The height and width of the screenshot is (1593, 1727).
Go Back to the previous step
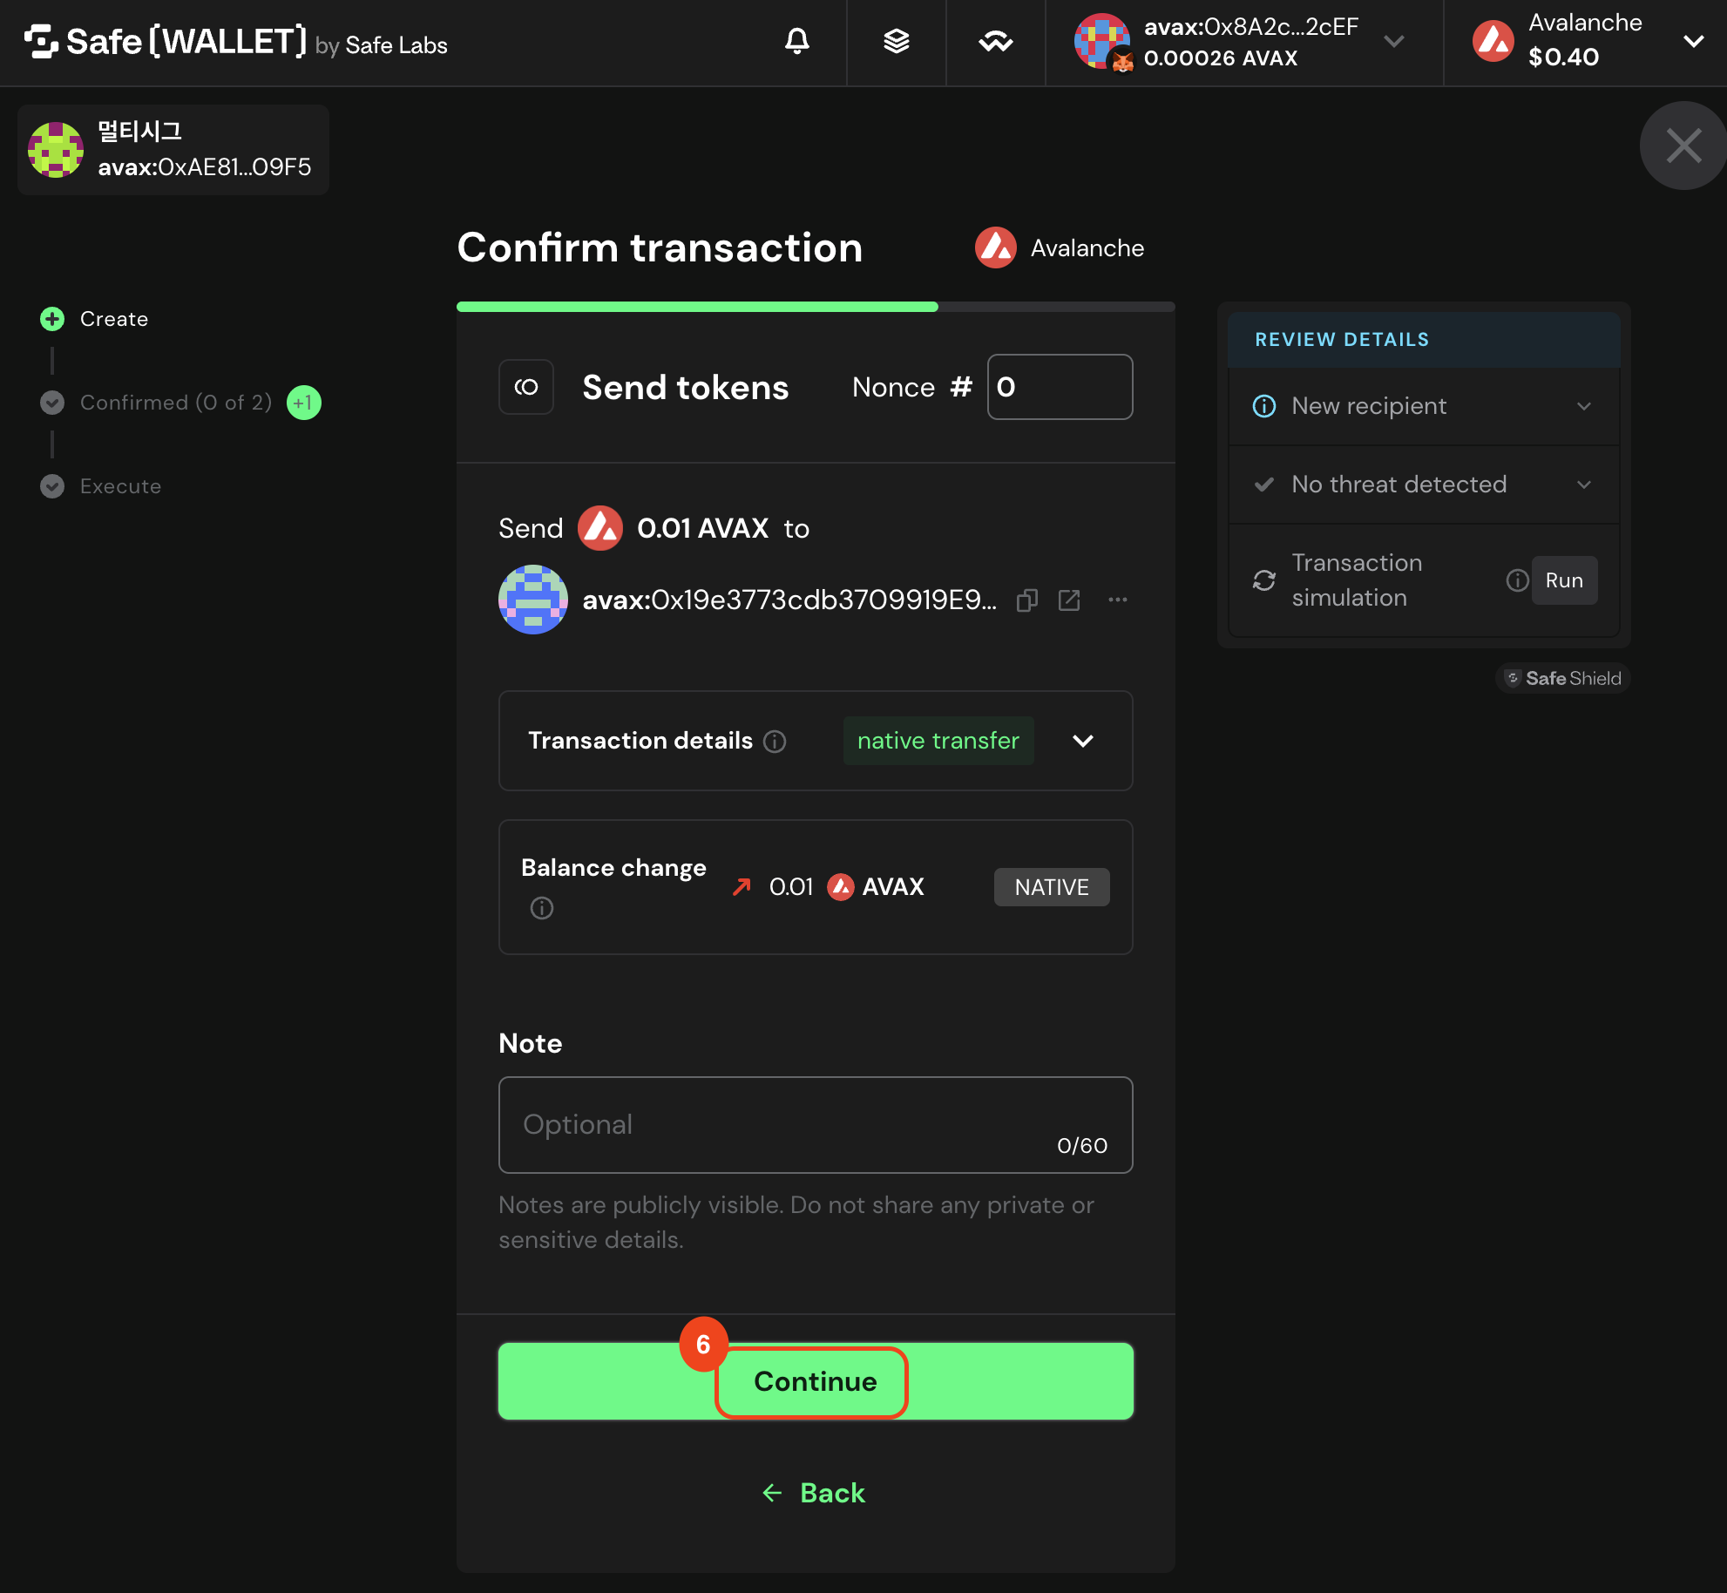coord(814,1493)
